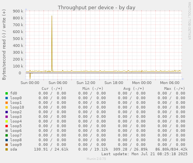
Task: Click the 'loop8' device label
Action: click(16, 140)
